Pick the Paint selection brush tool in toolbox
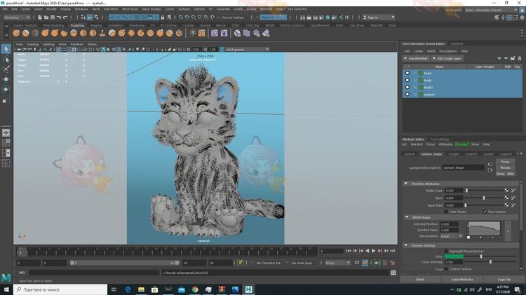Screen dimensions: 526x295 (6, 69)
